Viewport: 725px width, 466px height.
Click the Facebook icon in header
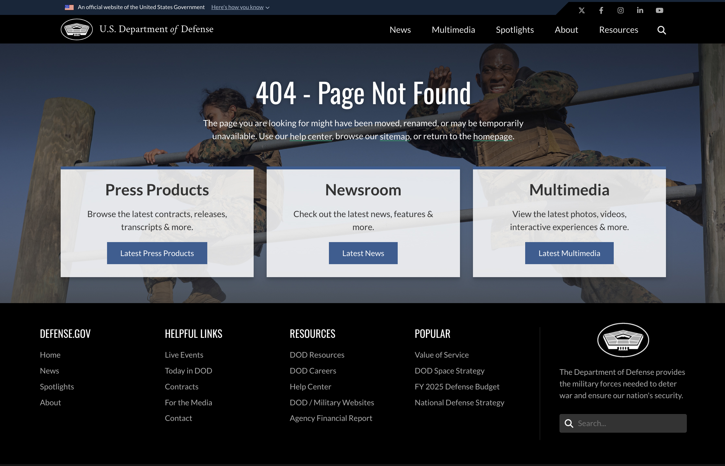click(x=601, y=10)
